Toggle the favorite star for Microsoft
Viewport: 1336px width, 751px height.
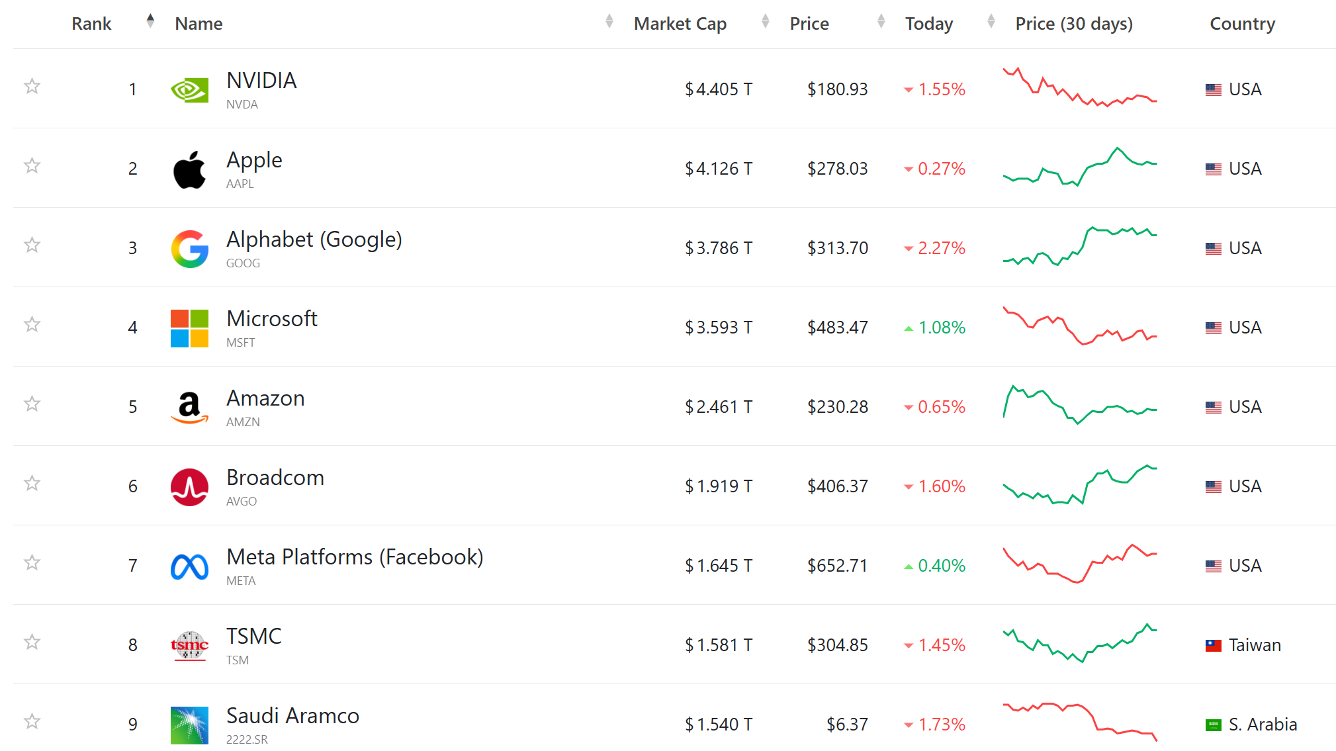32,325
